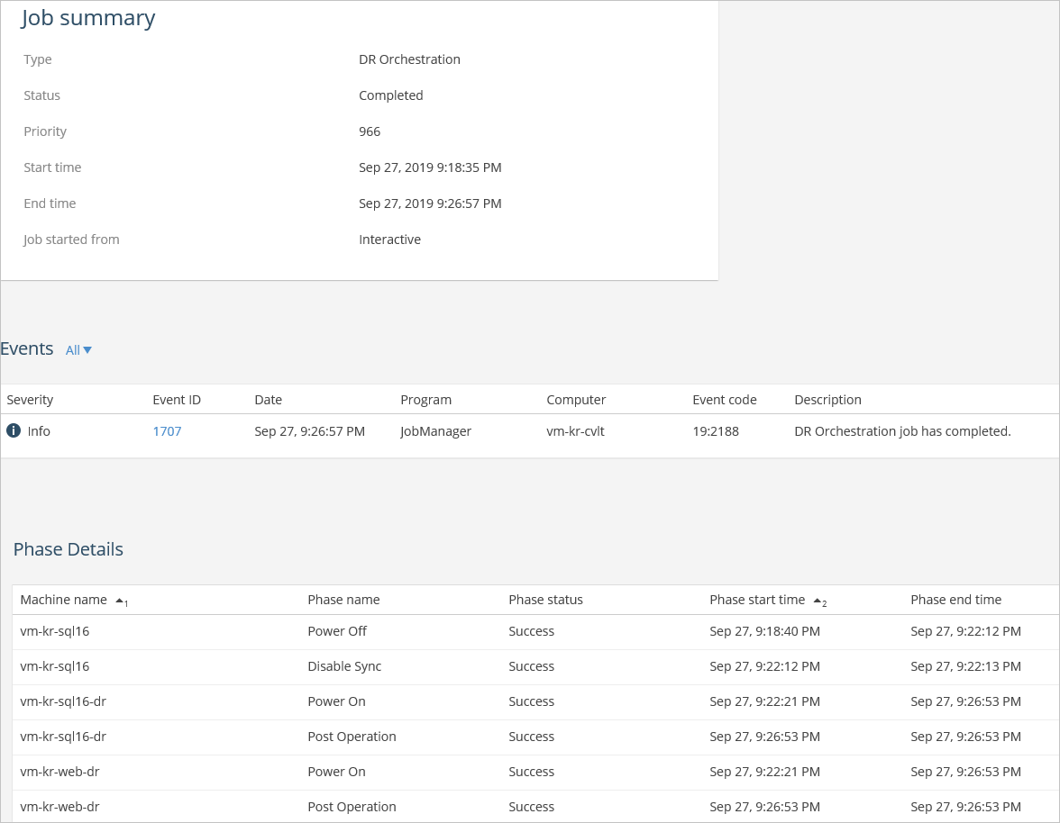The image size is (1060, 823).
Task: Click the Phase end time column header
Action: click(x=955, y=600)
